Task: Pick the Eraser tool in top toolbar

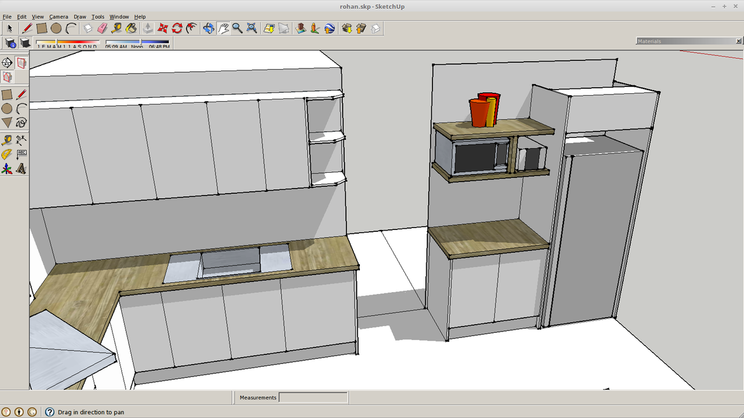Action: coord(102,29)
